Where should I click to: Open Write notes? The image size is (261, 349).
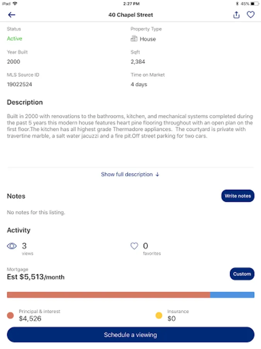coord(238,196)
